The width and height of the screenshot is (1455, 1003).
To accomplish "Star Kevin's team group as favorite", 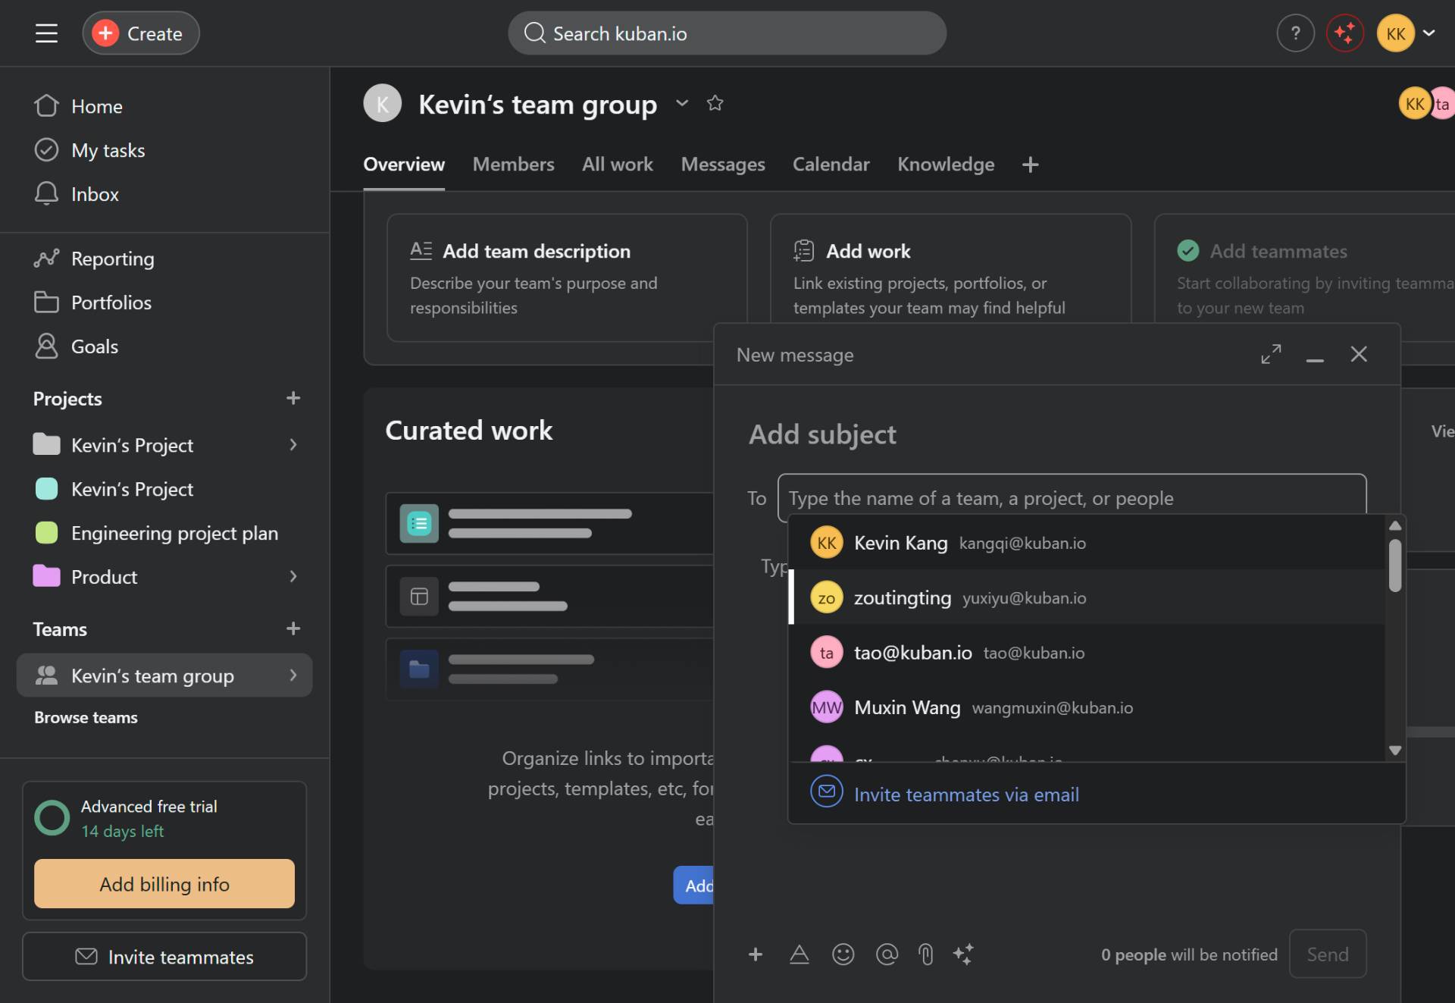I will click(x=715, y=103).
